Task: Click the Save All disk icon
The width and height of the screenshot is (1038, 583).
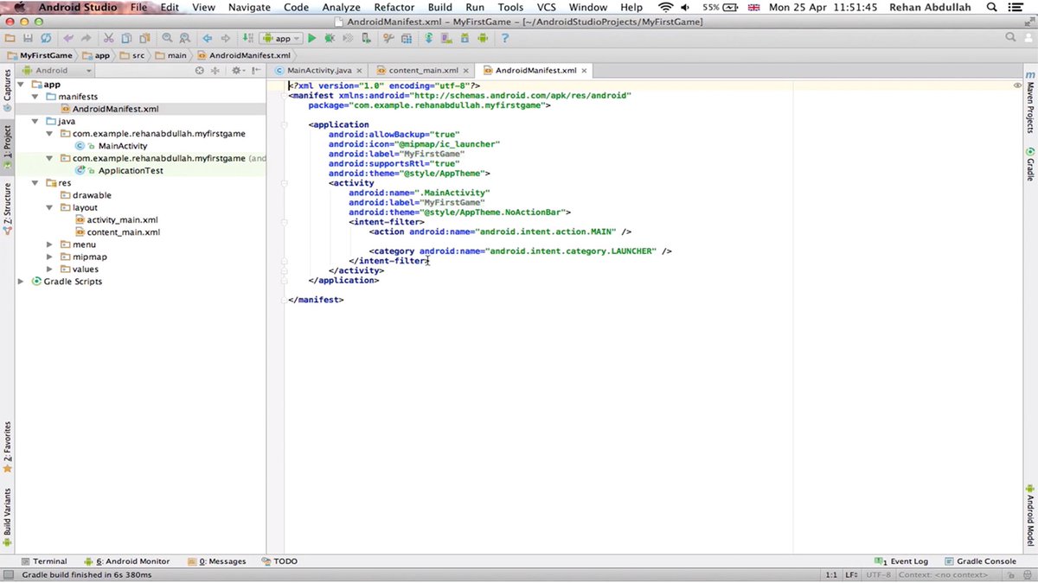Action: click(28, 38)
